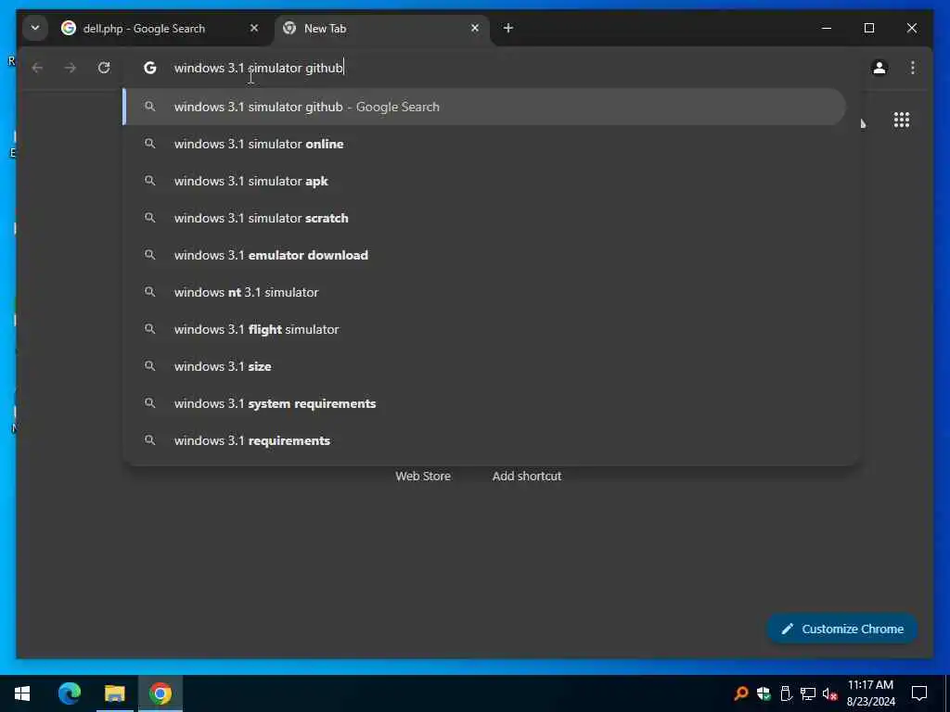
Task: Choose suggestion windows 3.1 system requirements
Action: [x=484, y=403]
